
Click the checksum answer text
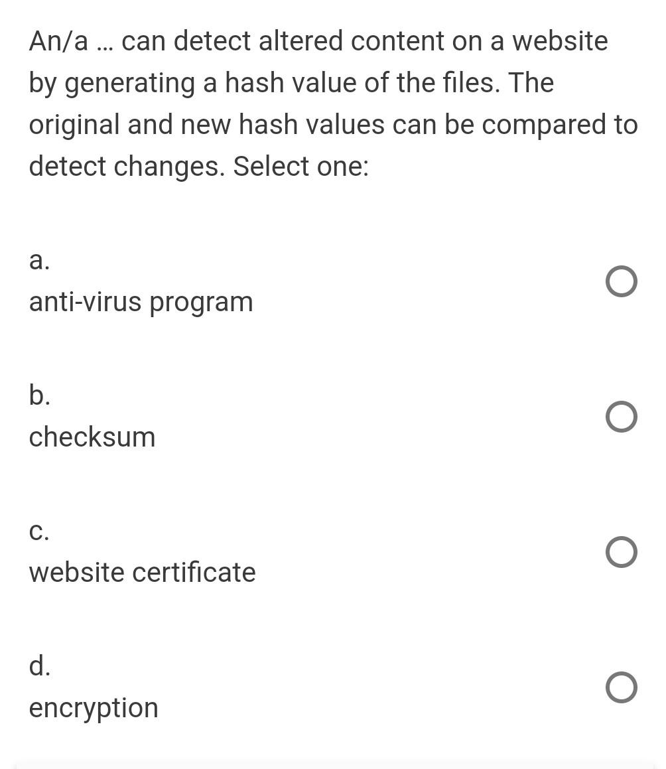tap(92, 437)
